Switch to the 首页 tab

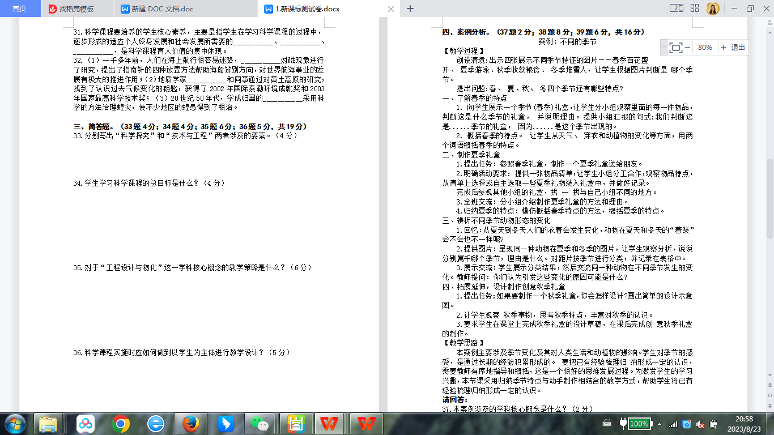click(19, 8)
